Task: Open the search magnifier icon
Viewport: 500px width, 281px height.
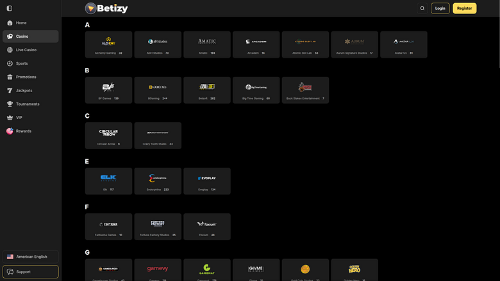Action: (422, 8)
